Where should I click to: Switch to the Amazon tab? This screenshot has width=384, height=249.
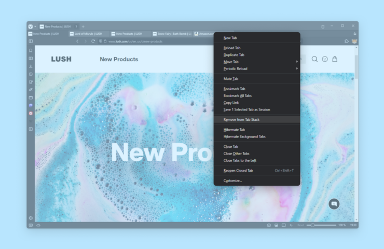click(204, 34)
